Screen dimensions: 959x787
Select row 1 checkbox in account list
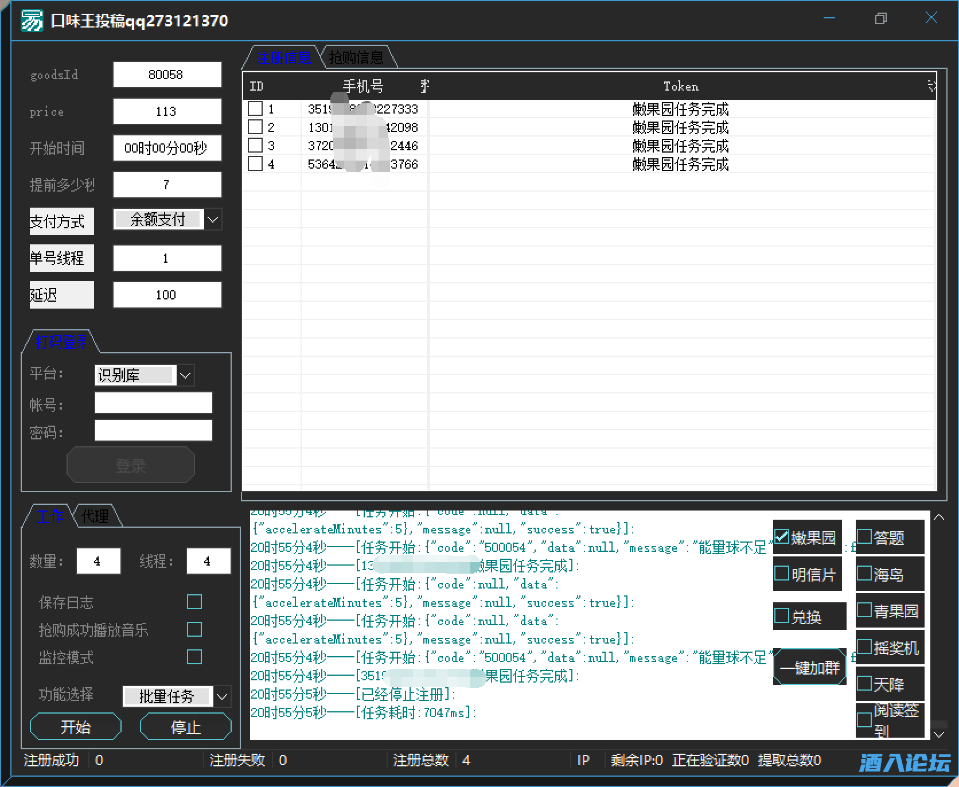pyautogui.click(x=255, y=108)
